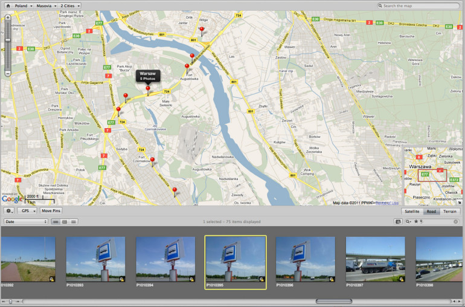This screenshot has height=307, width=465.
Task: Click the P1010397 filename label
Action: [x=354, y=285]
